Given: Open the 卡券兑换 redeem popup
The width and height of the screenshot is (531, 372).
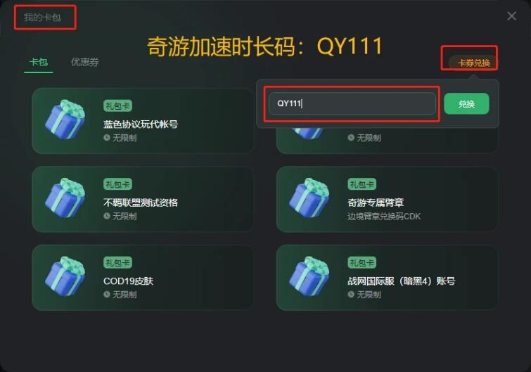Looking at the screenshot, I should [473, 63].
